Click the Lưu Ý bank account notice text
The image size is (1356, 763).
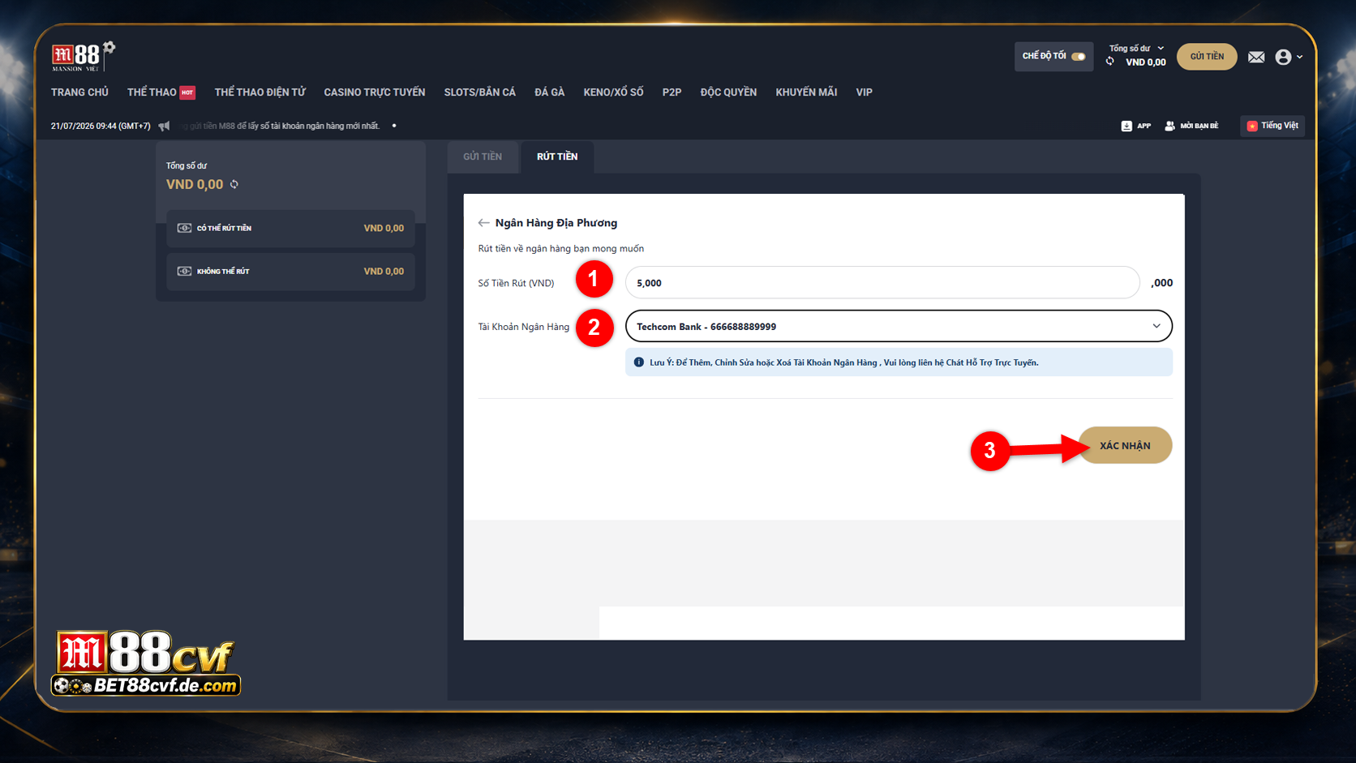[x=843, y=362]
